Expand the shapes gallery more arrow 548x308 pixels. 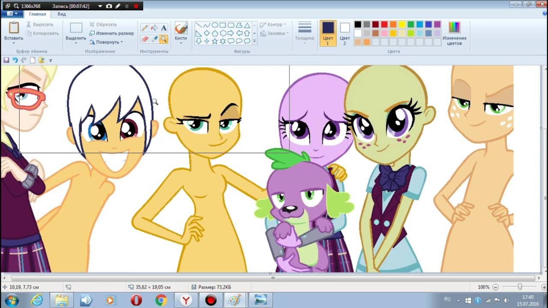[255, 41]
